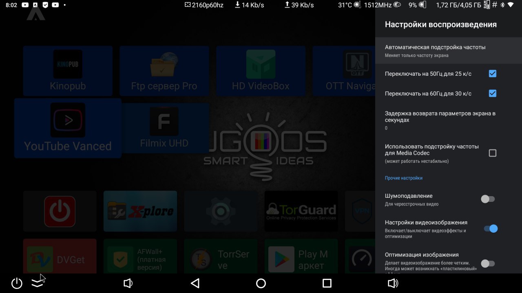The image size is (522, 293).
Task: Enable Оптимизация изображения switch
Action: 488,263
